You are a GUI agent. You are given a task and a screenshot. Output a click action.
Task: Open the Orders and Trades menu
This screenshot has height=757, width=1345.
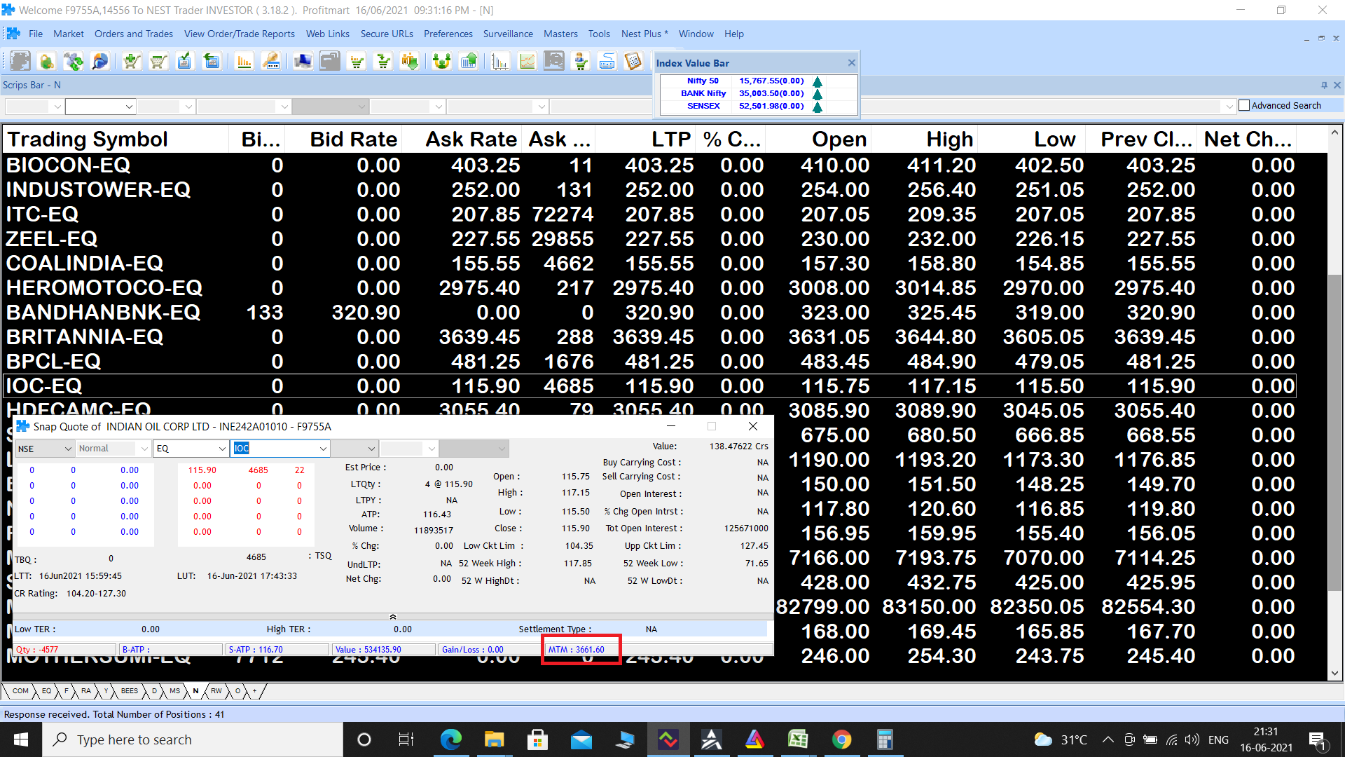134,34
